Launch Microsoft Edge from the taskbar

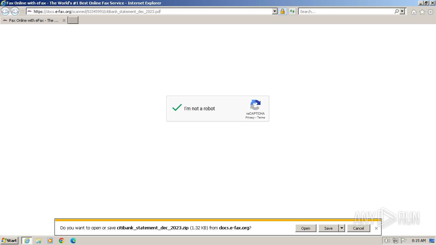[73, 241]
